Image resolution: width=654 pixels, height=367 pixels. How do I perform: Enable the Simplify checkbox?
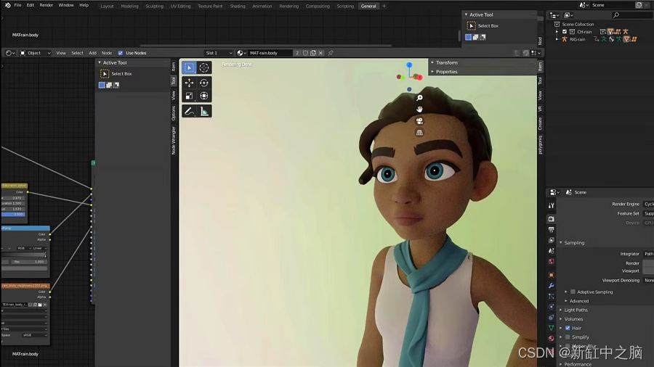[568, 337]
